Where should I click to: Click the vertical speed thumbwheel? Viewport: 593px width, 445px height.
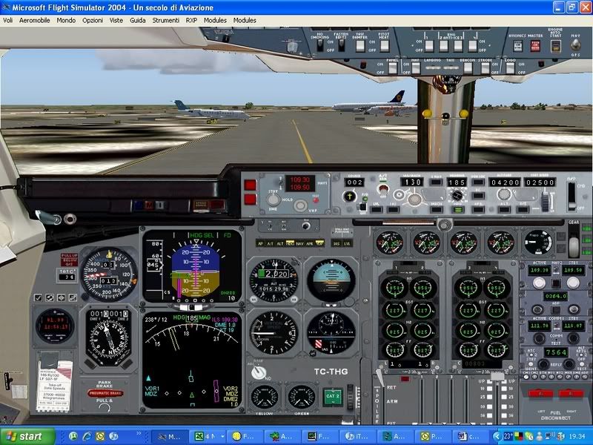tap(545, 202)
